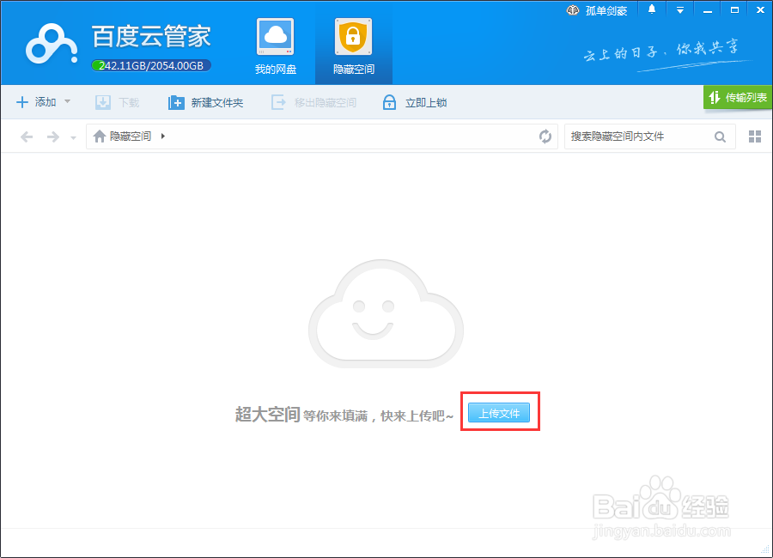Image resolution: width=773 pixels, height=558 pixels.
Task: Expand the breadcrumb arrow after 隐藏空间
Action: tap(162, 136)
